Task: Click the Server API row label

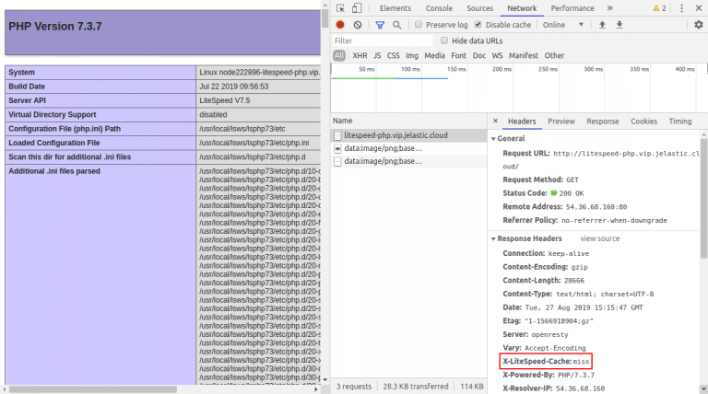Action: [27, 100]
